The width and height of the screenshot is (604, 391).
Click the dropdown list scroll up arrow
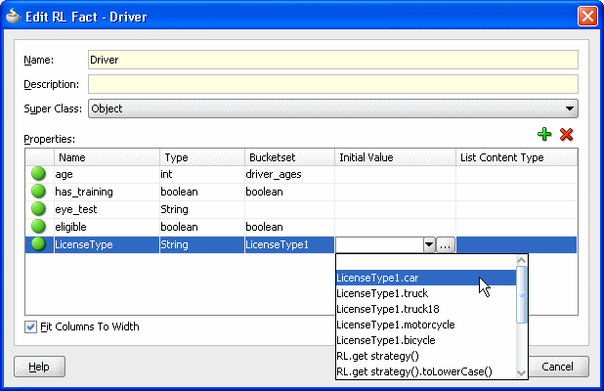(x=522, y=260)
